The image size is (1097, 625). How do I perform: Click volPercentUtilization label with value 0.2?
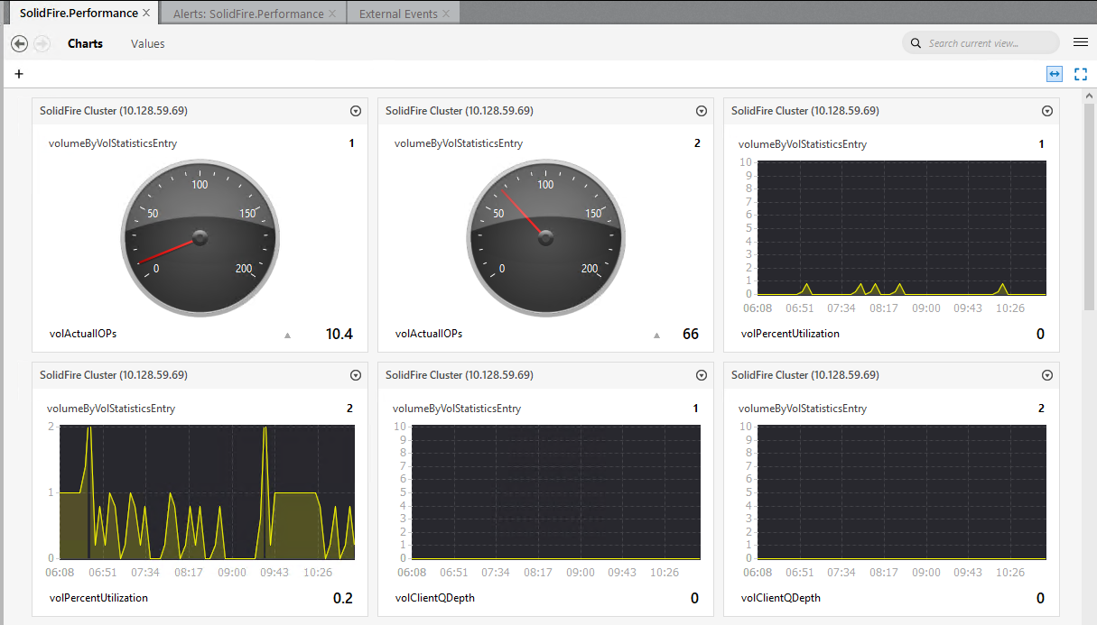98,598
